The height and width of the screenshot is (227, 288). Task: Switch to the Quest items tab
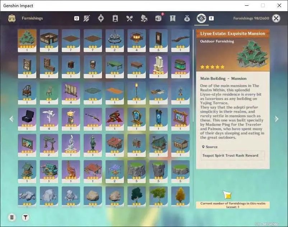coord(173,18)
